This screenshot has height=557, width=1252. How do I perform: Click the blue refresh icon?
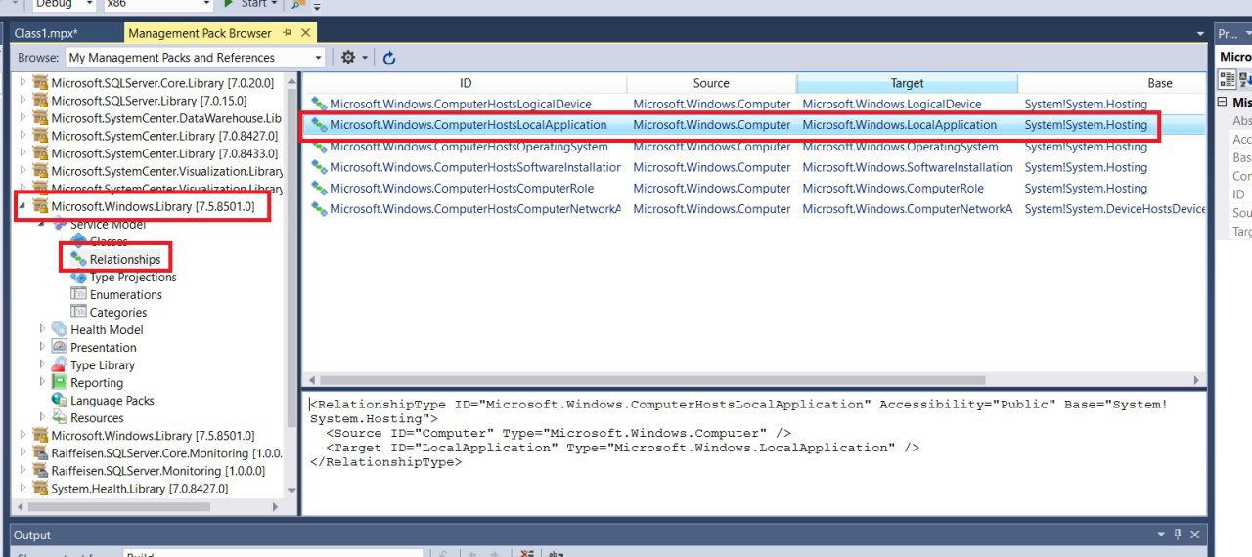[x=389, y=58]
